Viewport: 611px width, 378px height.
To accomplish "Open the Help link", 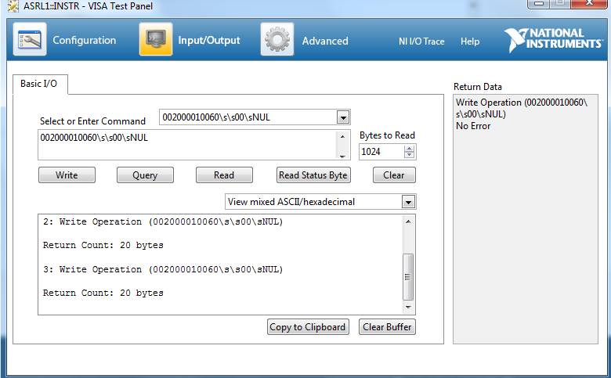I will point(470,41).
